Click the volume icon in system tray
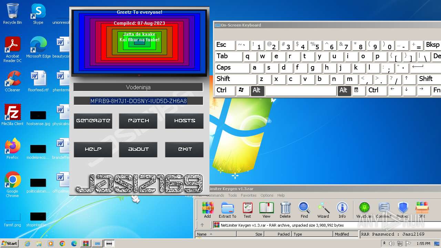Image resolution: width=441 pixels, height=248 pixels. point(392,244)
